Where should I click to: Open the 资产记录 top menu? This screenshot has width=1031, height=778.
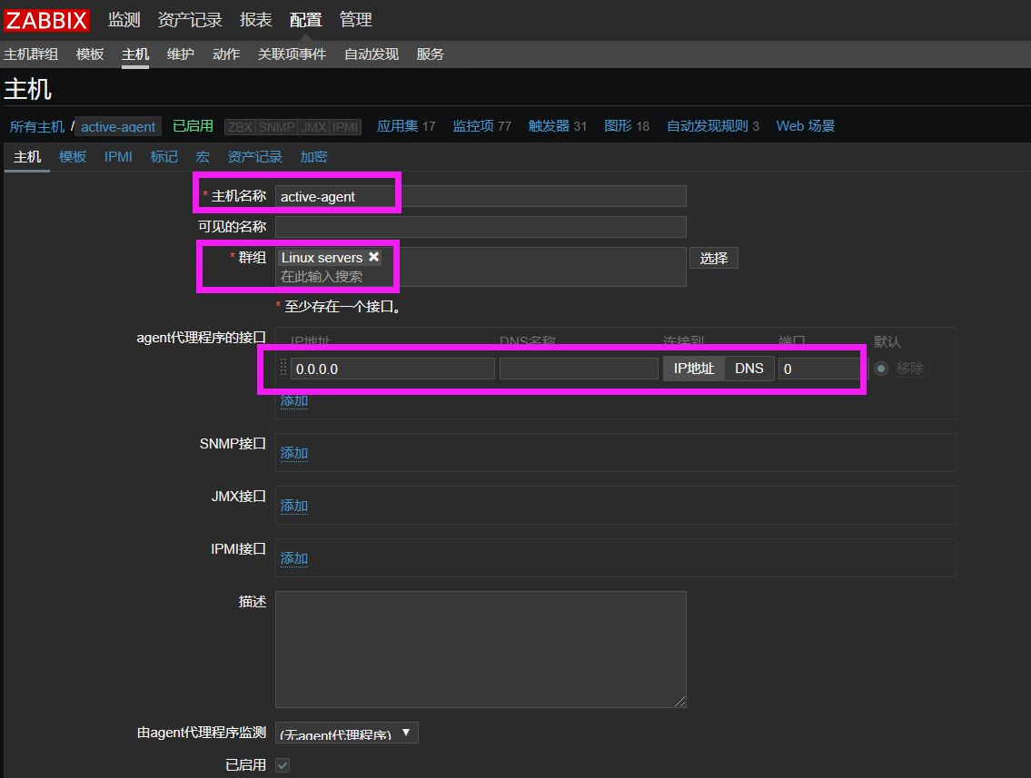pyautogui.click(x=190, y=20)
